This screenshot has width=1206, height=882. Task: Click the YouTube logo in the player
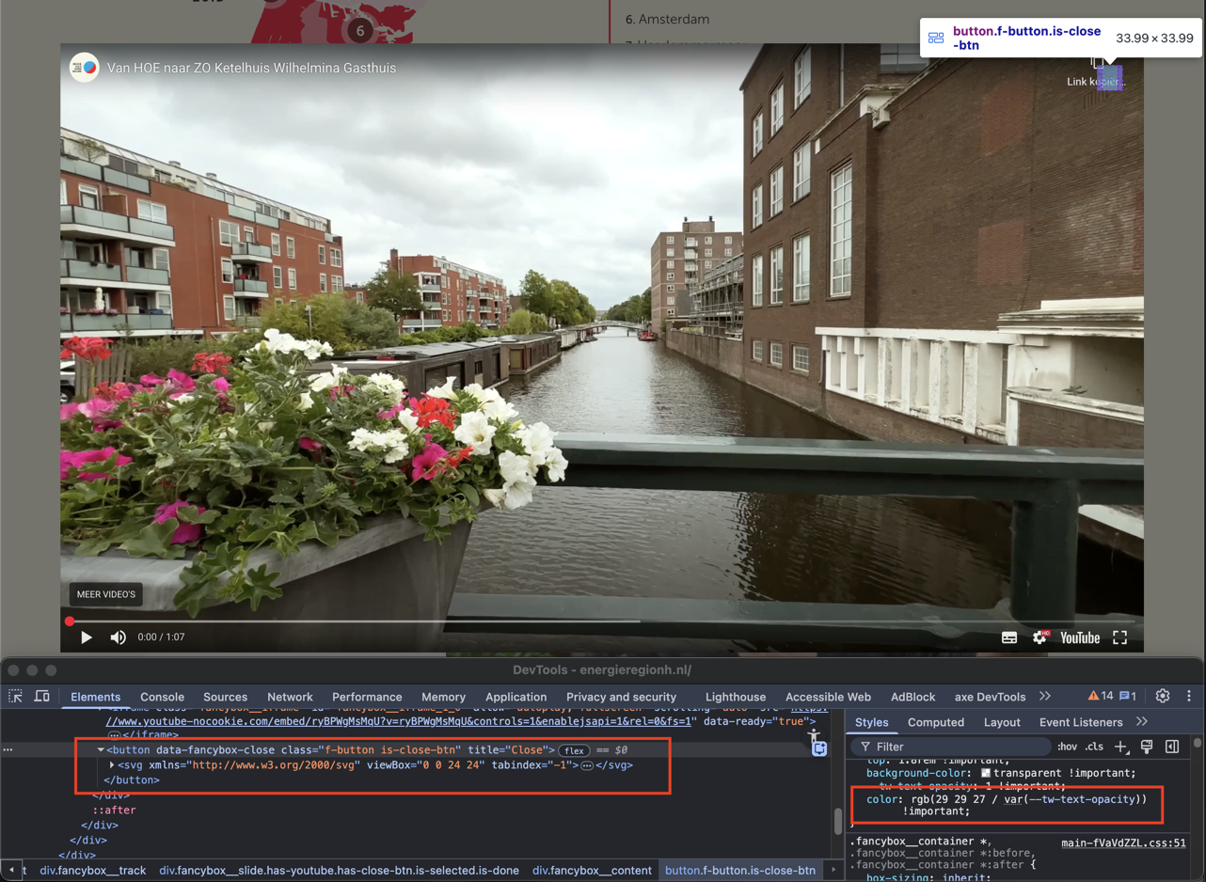[x=1080, y=638]
